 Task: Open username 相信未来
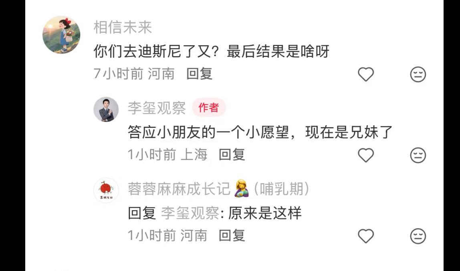pos(123,28)
